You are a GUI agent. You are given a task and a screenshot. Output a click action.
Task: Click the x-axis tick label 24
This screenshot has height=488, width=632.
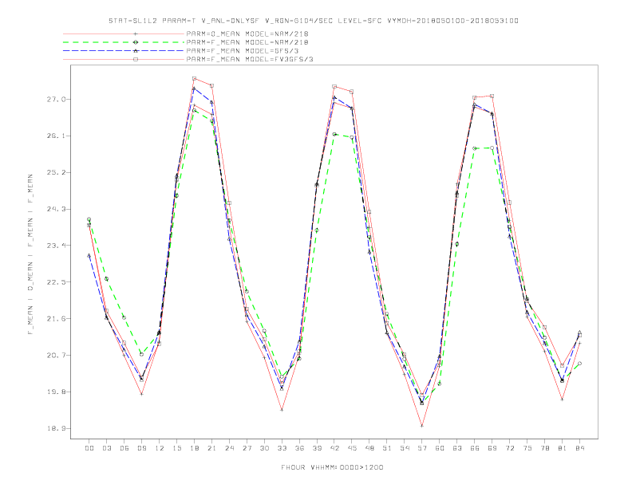tap(229, 448)
